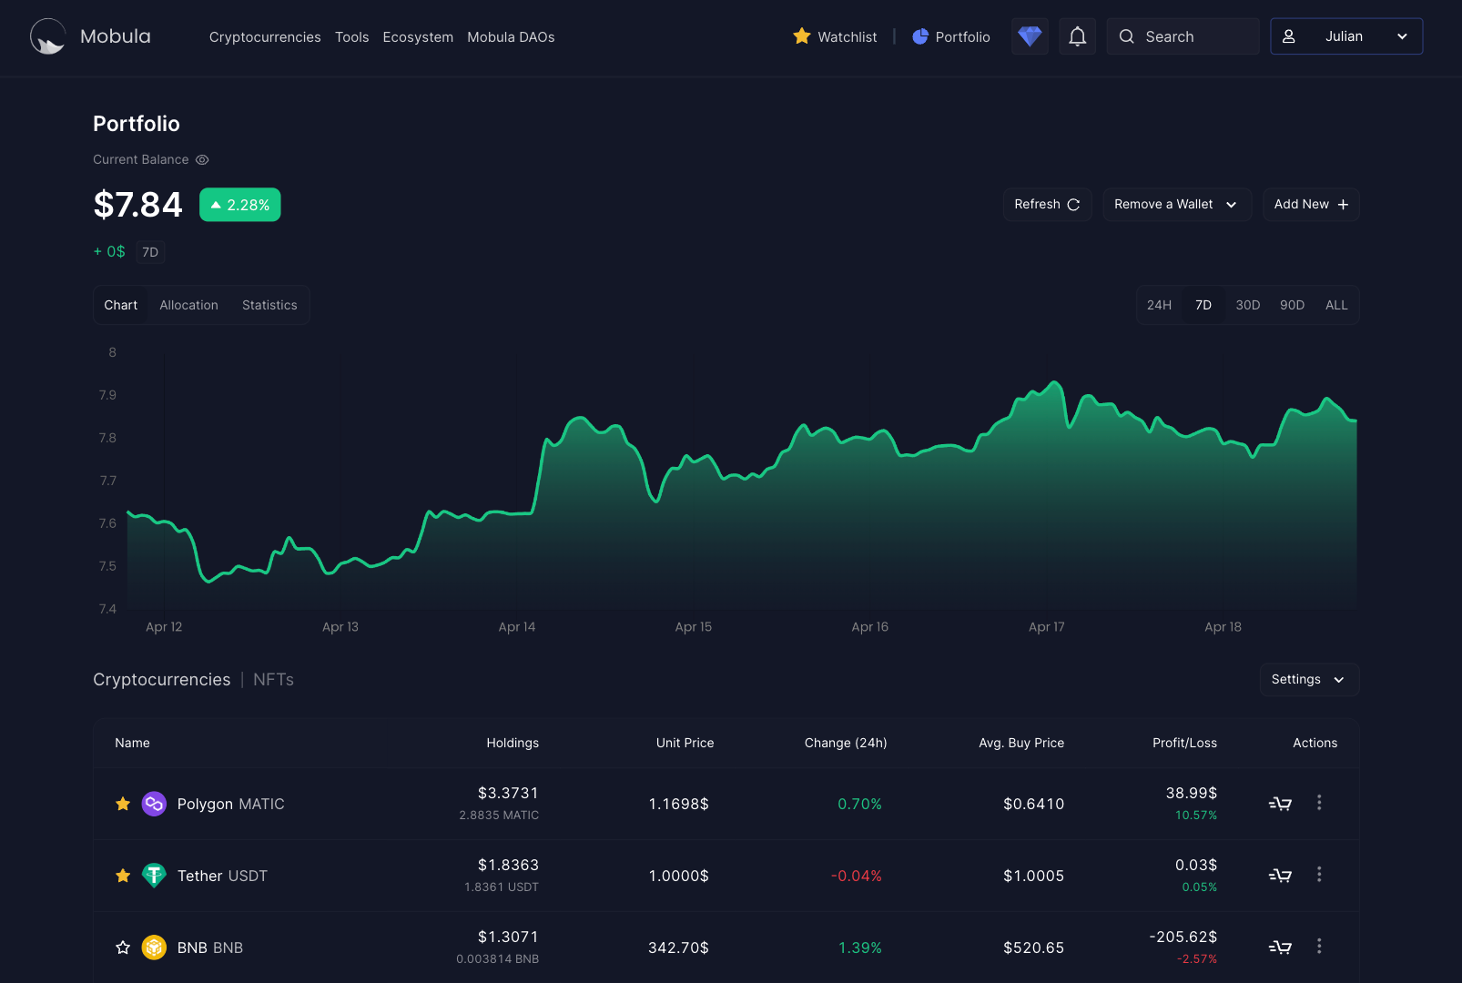The image size is (1462, 983).
Task: Select the 24H chart range
Action: tap(1159, 305)
